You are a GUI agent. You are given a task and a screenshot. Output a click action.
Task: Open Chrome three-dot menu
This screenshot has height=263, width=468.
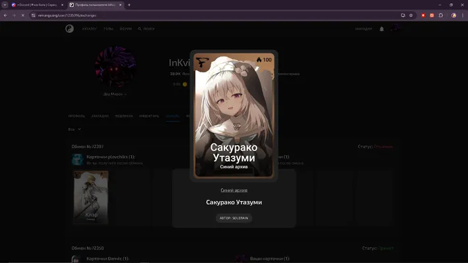click(x=462, y=15)
